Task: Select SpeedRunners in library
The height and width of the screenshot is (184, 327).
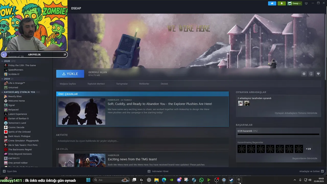Action: [16, 70]
